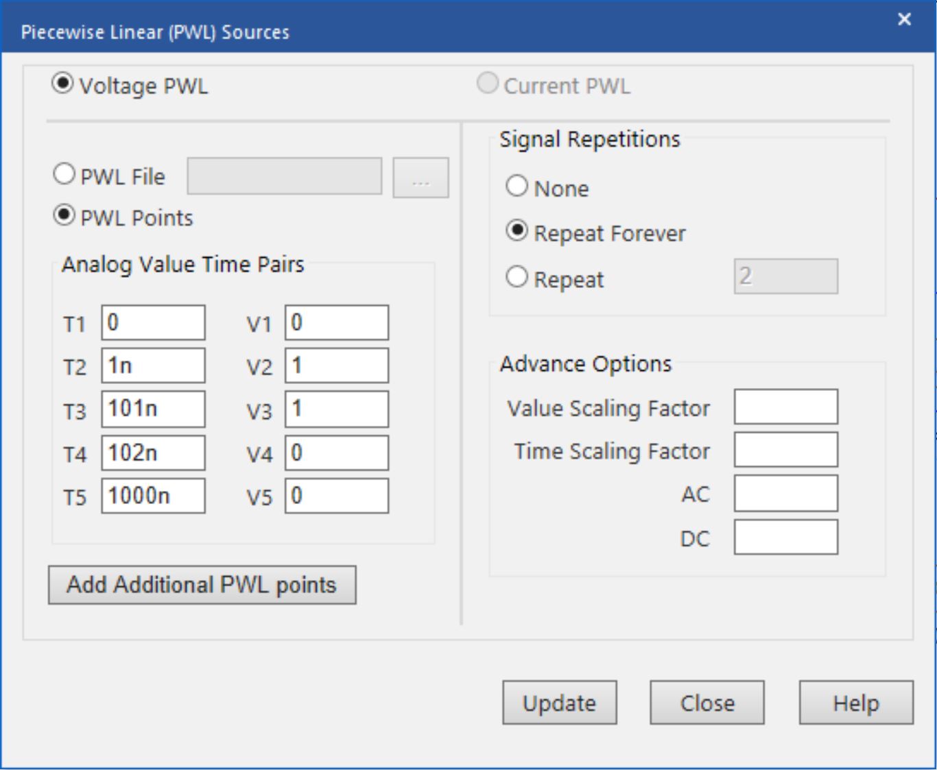The width and height of the screenshot is (937, 770).
Task: Select the PWL Points radio button
Action: [x=64, y=216]
